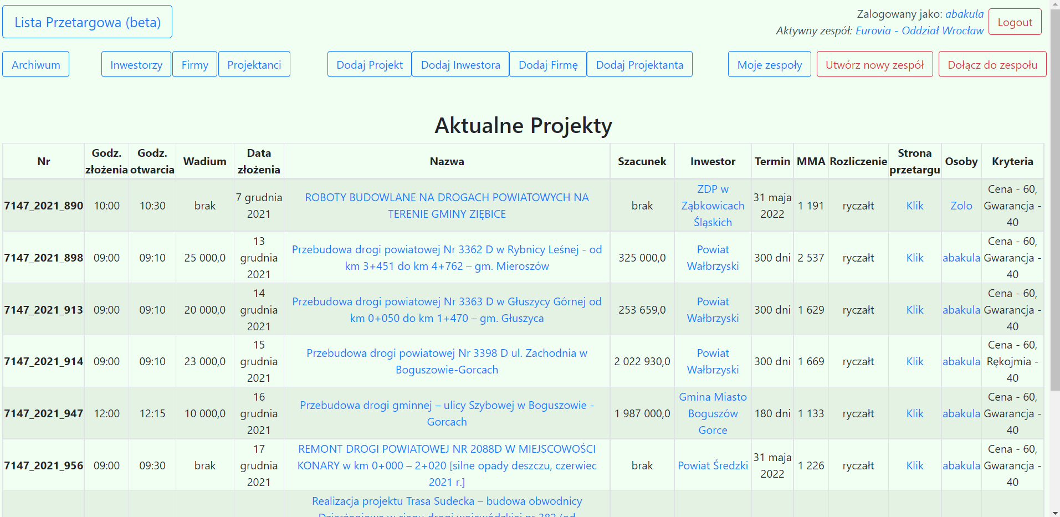
Task: Open project ROBOTY BUDOWLANE NA DROGACH POWIATOWYCH link
Action: [447, 206]
